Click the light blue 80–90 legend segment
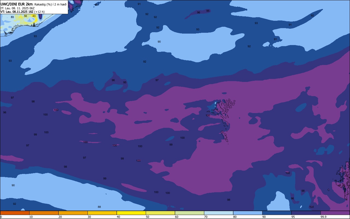Screen dimensions: 350x219 tap(248, 213)
